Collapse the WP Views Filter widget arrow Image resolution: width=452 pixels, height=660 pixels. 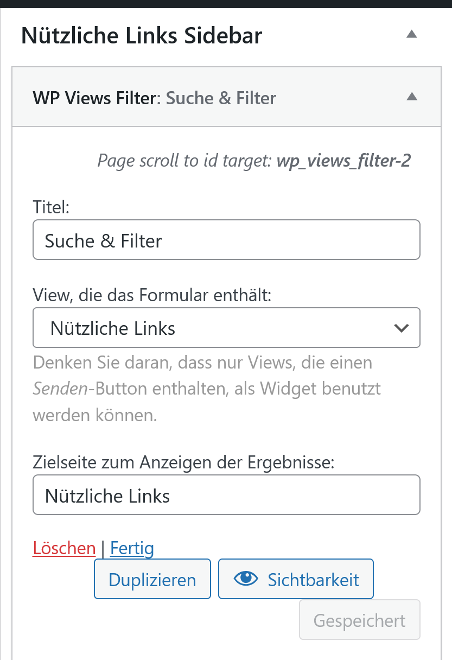pos(412,97)
